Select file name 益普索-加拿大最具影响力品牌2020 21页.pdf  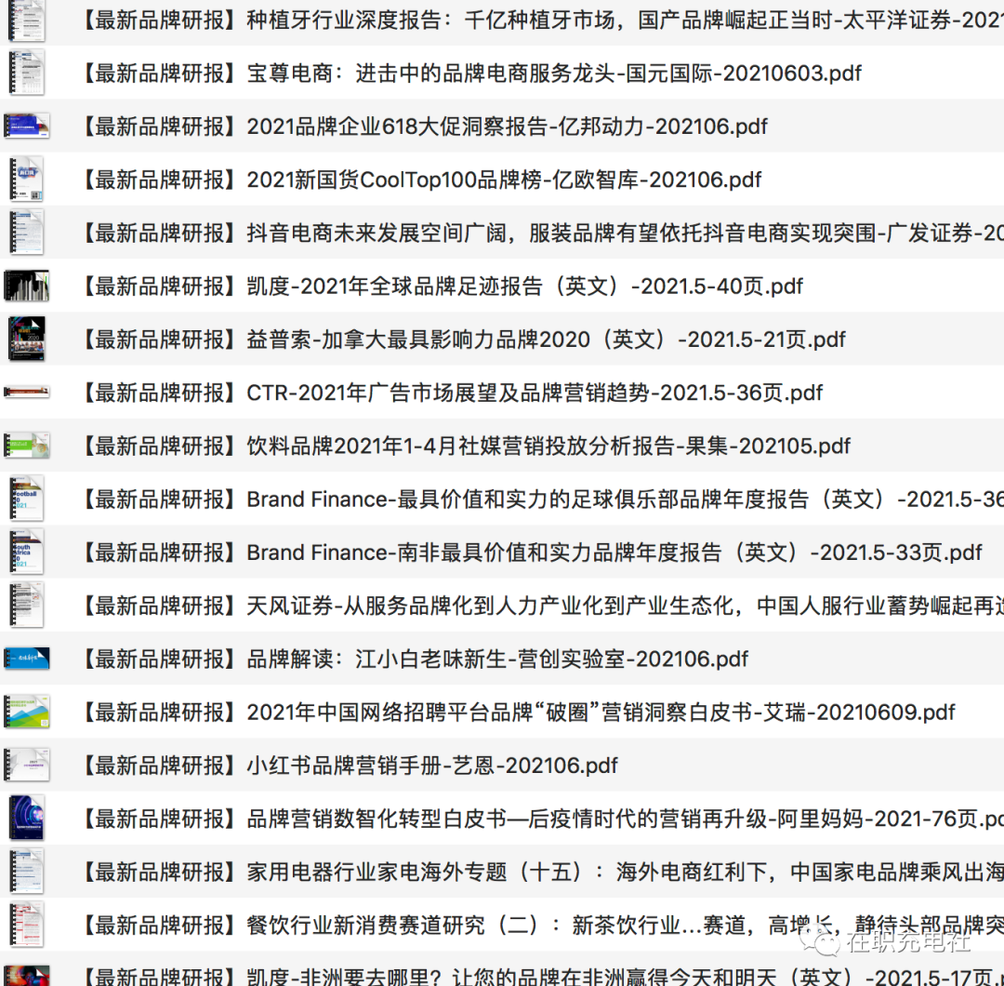click(463, 339)
